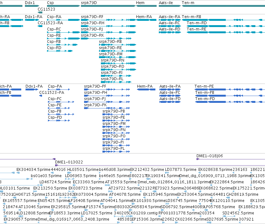Viewport: 265px width, 224px height.
Task: Click protein Hem-PA feature
Action: tap(146, 89)
